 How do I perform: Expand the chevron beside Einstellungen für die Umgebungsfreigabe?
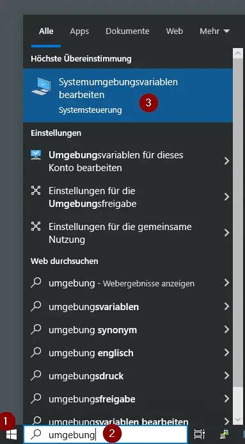[226, 197]
